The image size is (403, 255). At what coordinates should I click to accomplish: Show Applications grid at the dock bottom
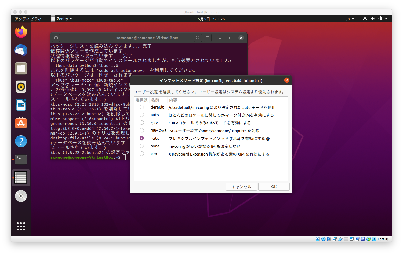[x=21, y=226]
